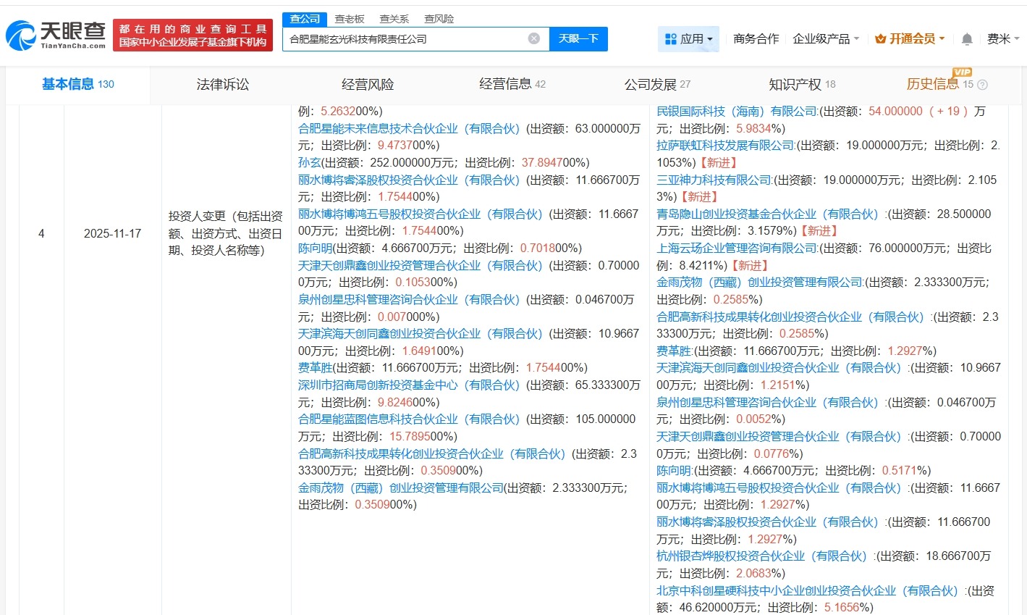This screenshot has height=615, width=1027.
Task: Switch to the 查老板 search tab
Action: (349, 19)
